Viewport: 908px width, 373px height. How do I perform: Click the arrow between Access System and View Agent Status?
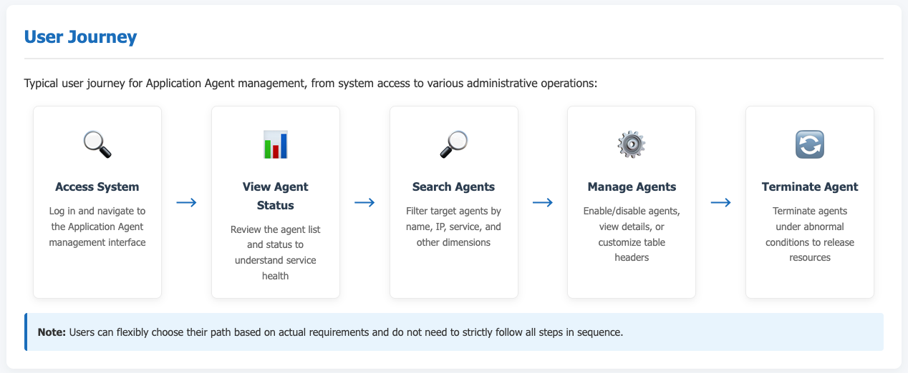pos(186,203)
